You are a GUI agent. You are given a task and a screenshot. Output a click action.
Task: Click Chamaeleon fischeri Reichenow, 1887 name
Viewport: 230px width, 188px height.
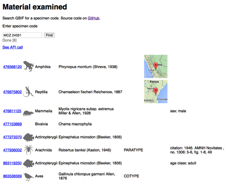click(x=90, y=92)
